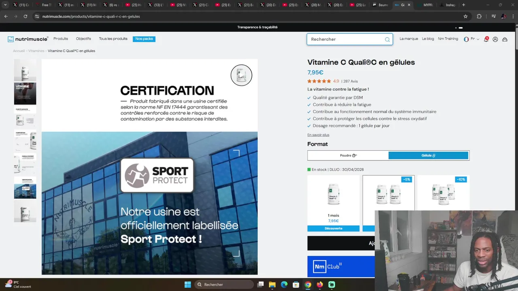Image resolution: width=518 pixels, height=291 pixels.
Task: Click the En savoir plus link
Action: click(318, 135)
